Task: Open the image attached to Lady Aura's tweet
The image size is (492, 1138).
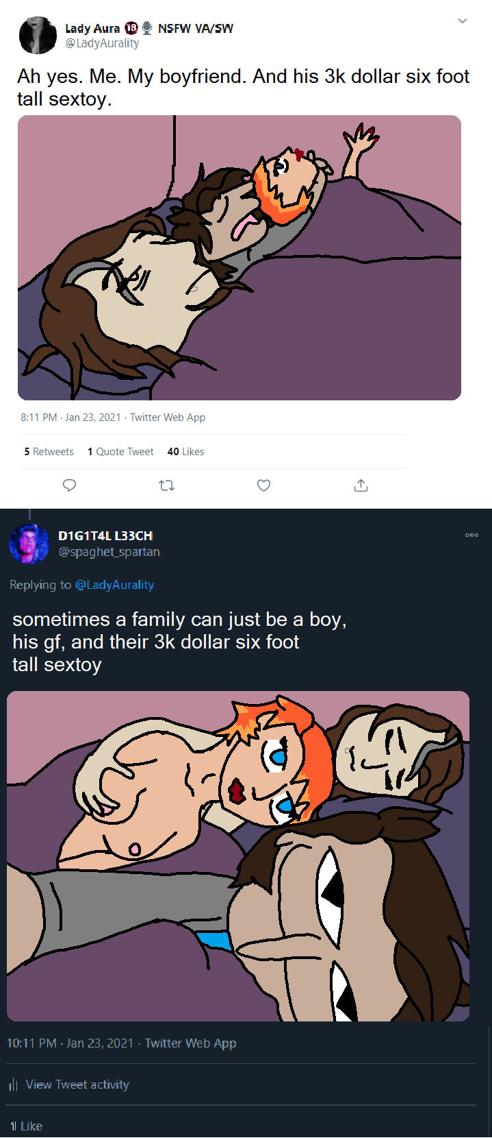Action: coord(239,257)
